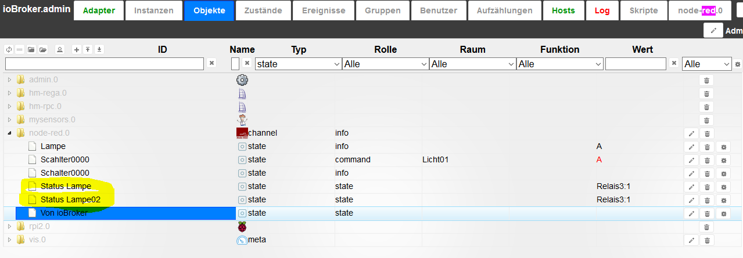Clear the Wert filter with X
743x258 pixels.
(674, 63)
